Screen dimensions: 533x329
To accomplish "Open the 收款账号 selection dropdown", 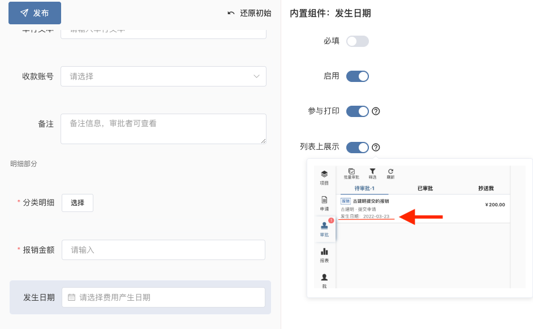I will coord(163,76).
